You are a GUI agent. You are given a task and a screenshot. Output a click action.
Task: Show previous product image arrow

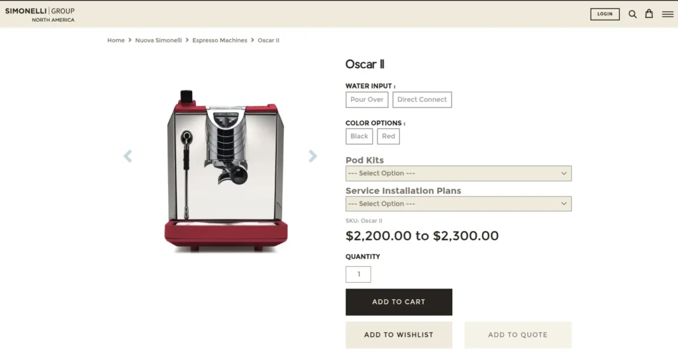(x=128, y=156)
